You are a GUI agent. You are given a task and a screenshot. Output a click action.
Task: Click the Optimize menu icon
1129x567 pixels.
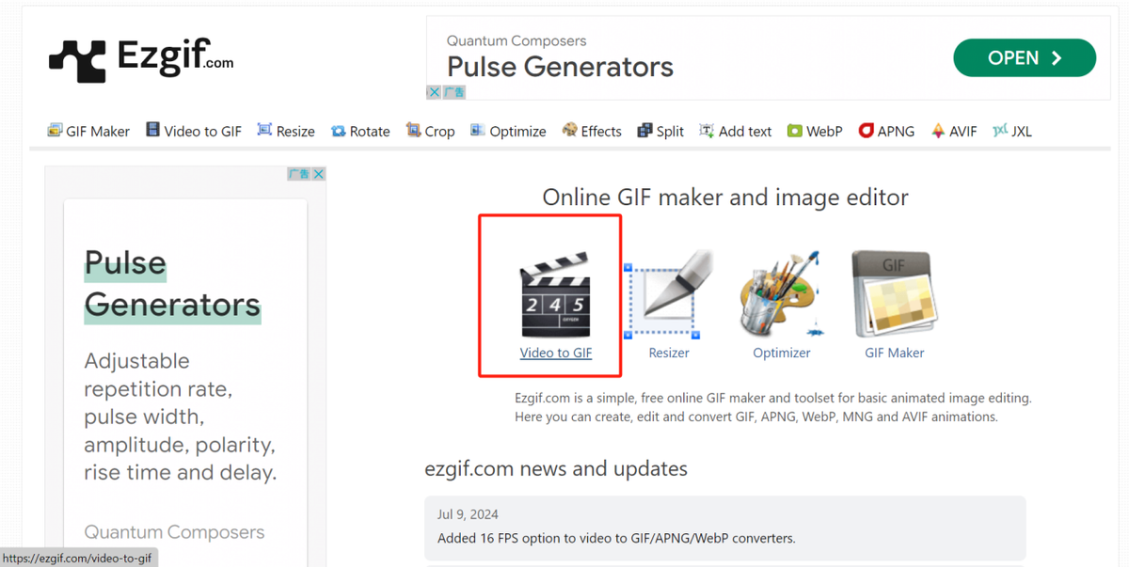pyautogui.click(x=477, y=130)
